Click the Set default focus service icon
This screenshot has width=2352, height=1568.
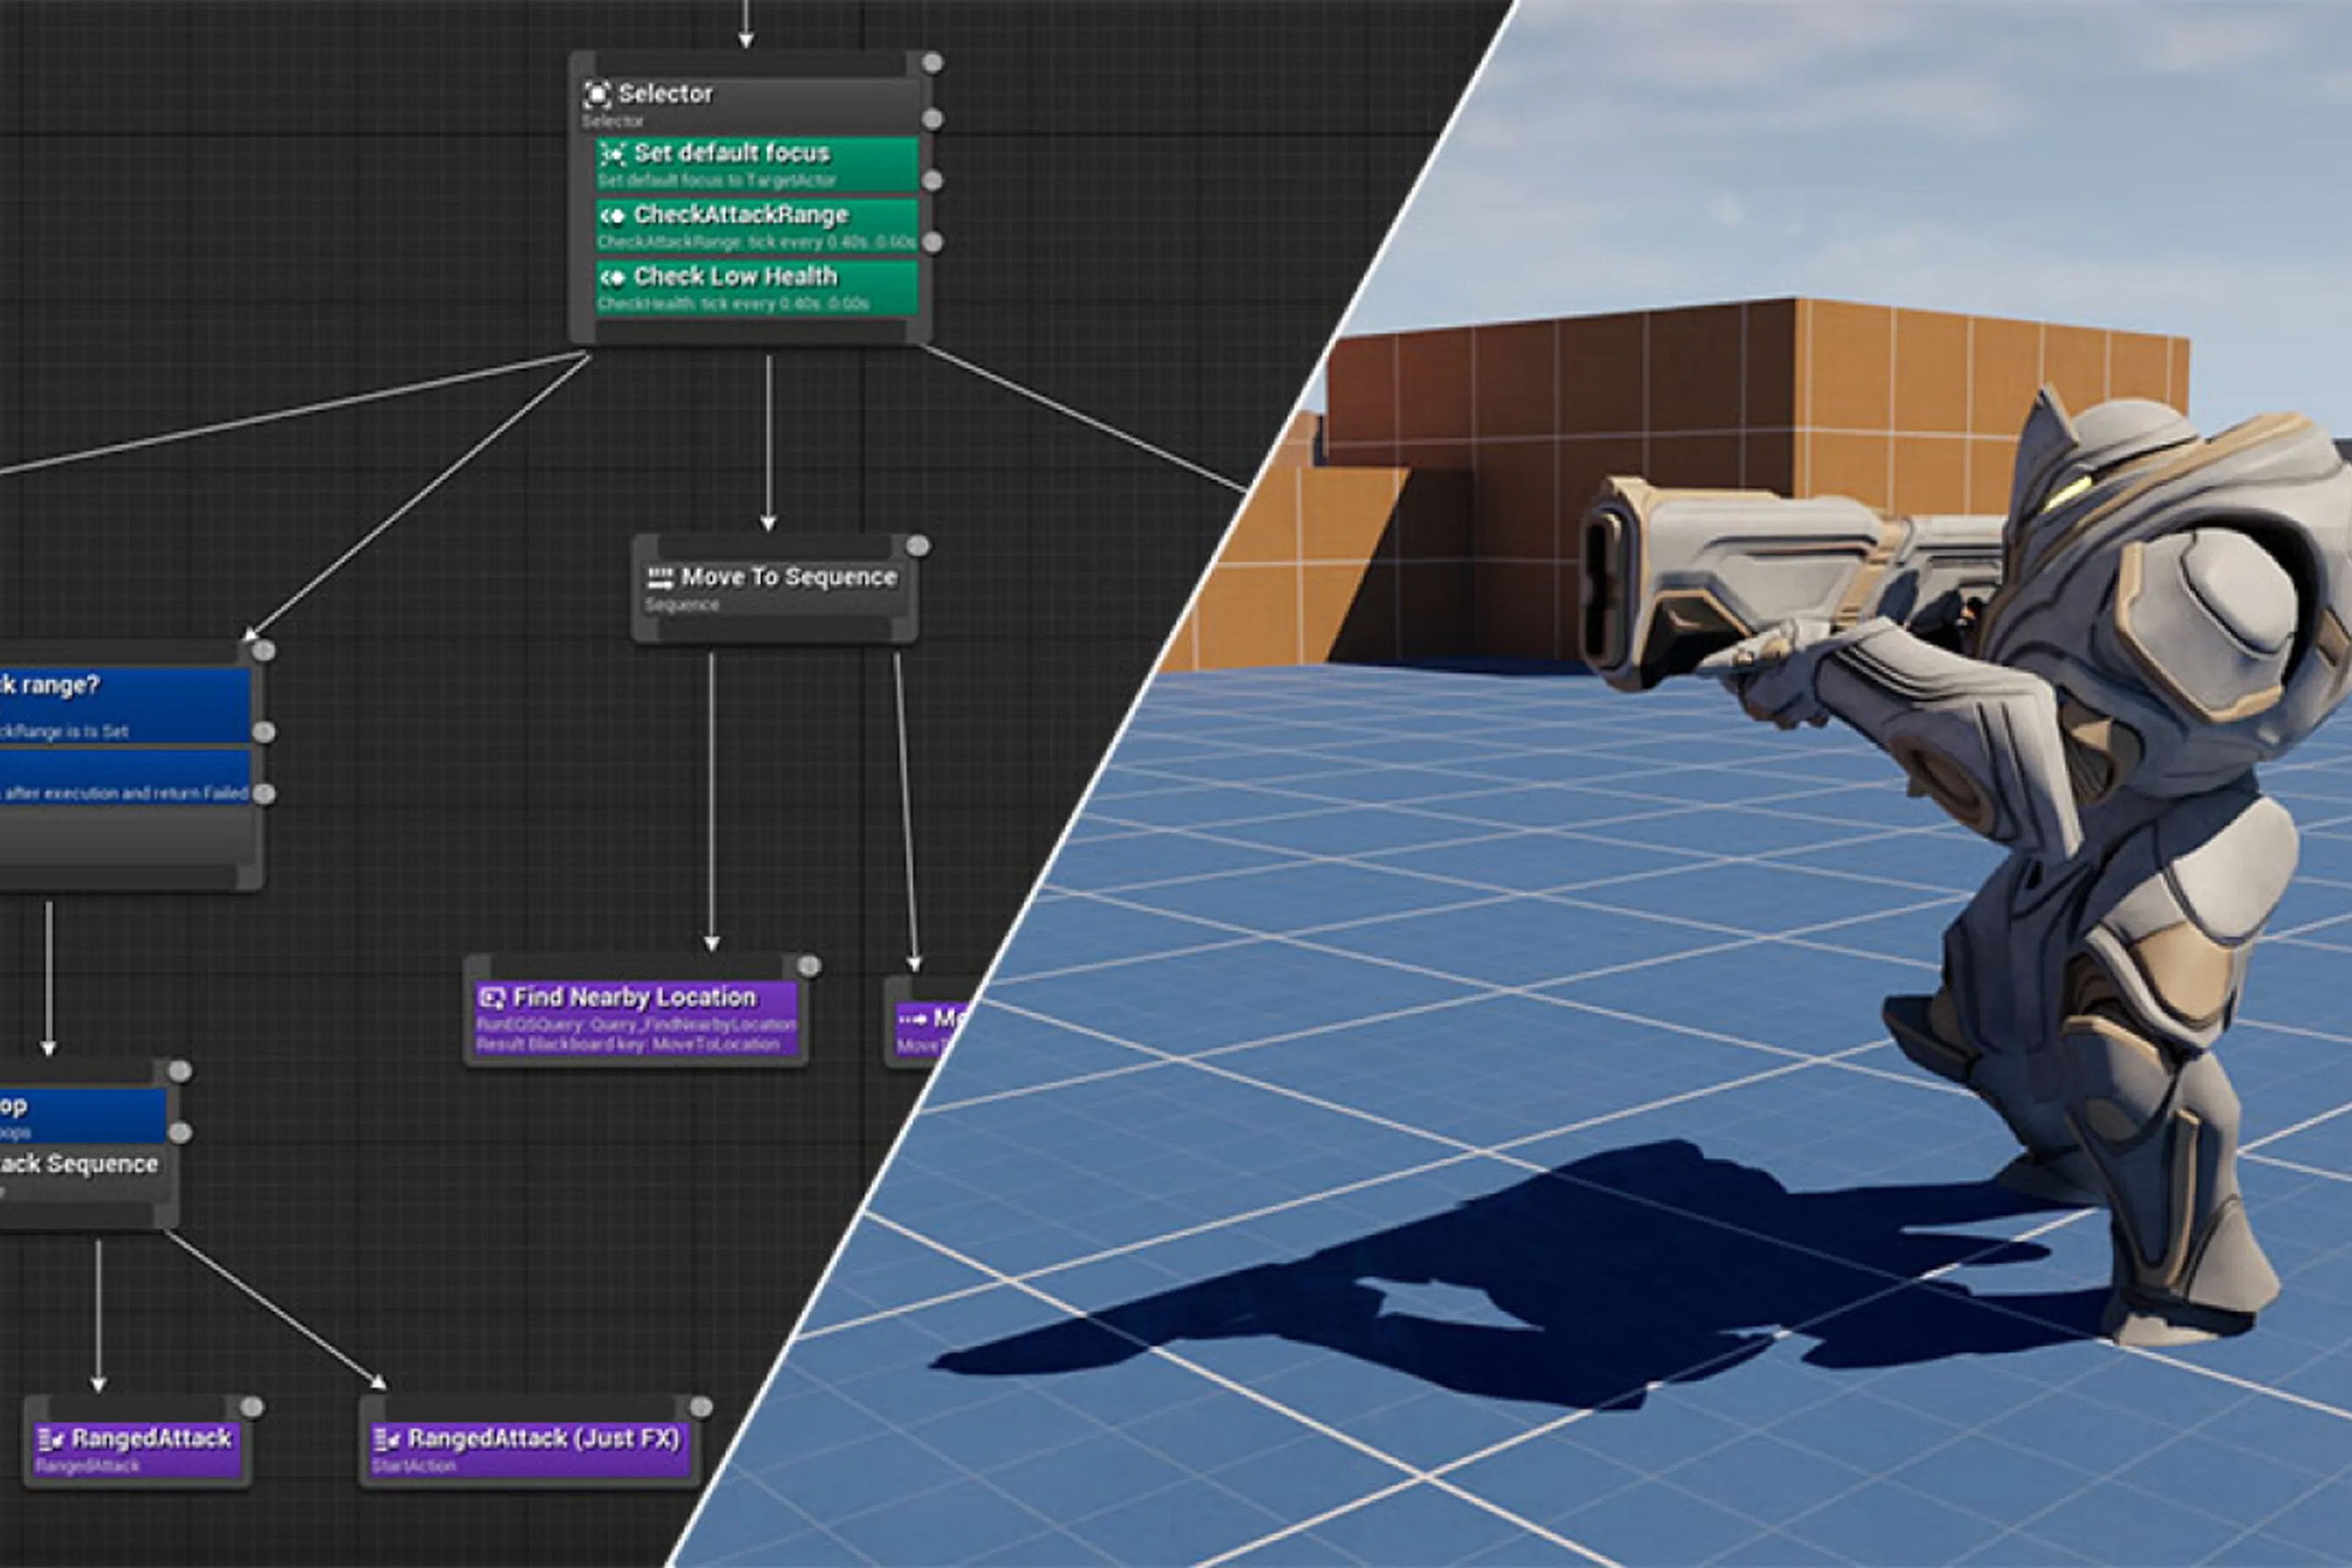[x=612, y=153]
